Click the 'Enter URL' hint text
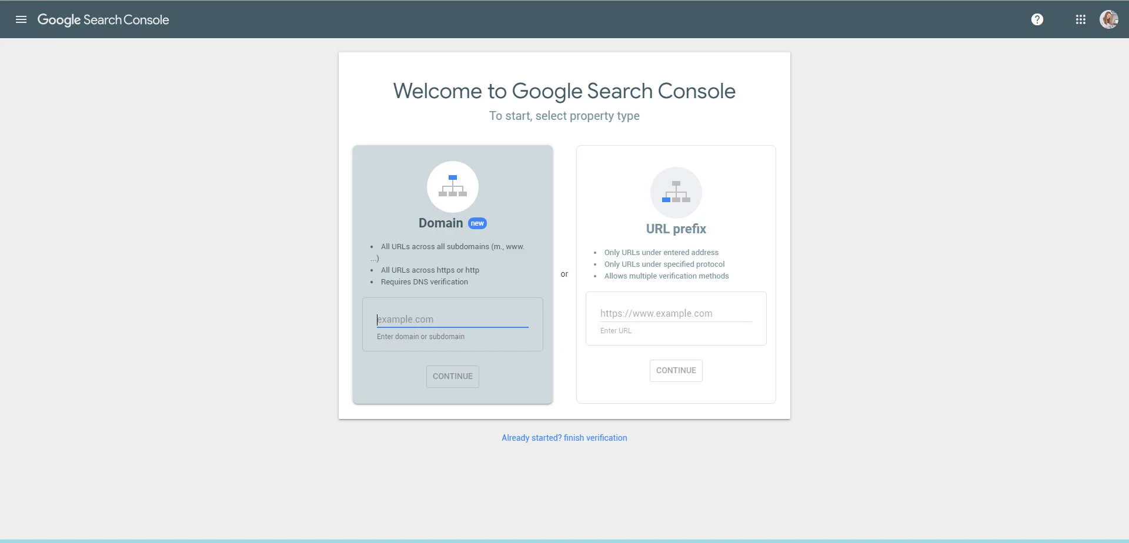The width and height of the screenshot is (1129, 543). click(x=616, y=331)
